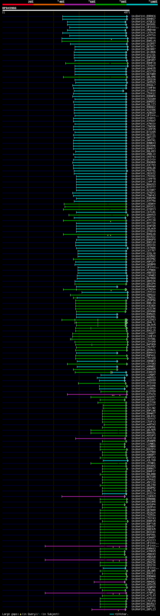The width and height of the screenshot is (160, 616).
Task: Click label UniRef100_B9GGL7
Action: pos(143,85)
